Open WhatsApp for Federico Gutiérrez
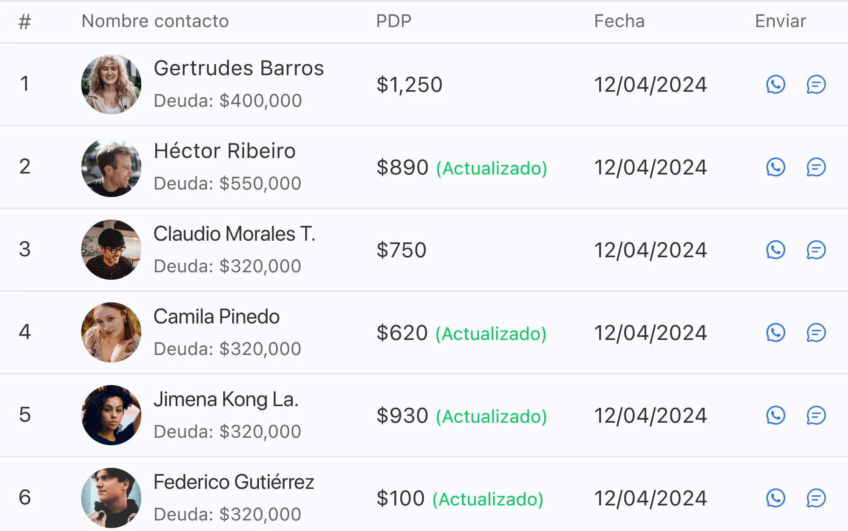848x531 pixels. (775, 498)
